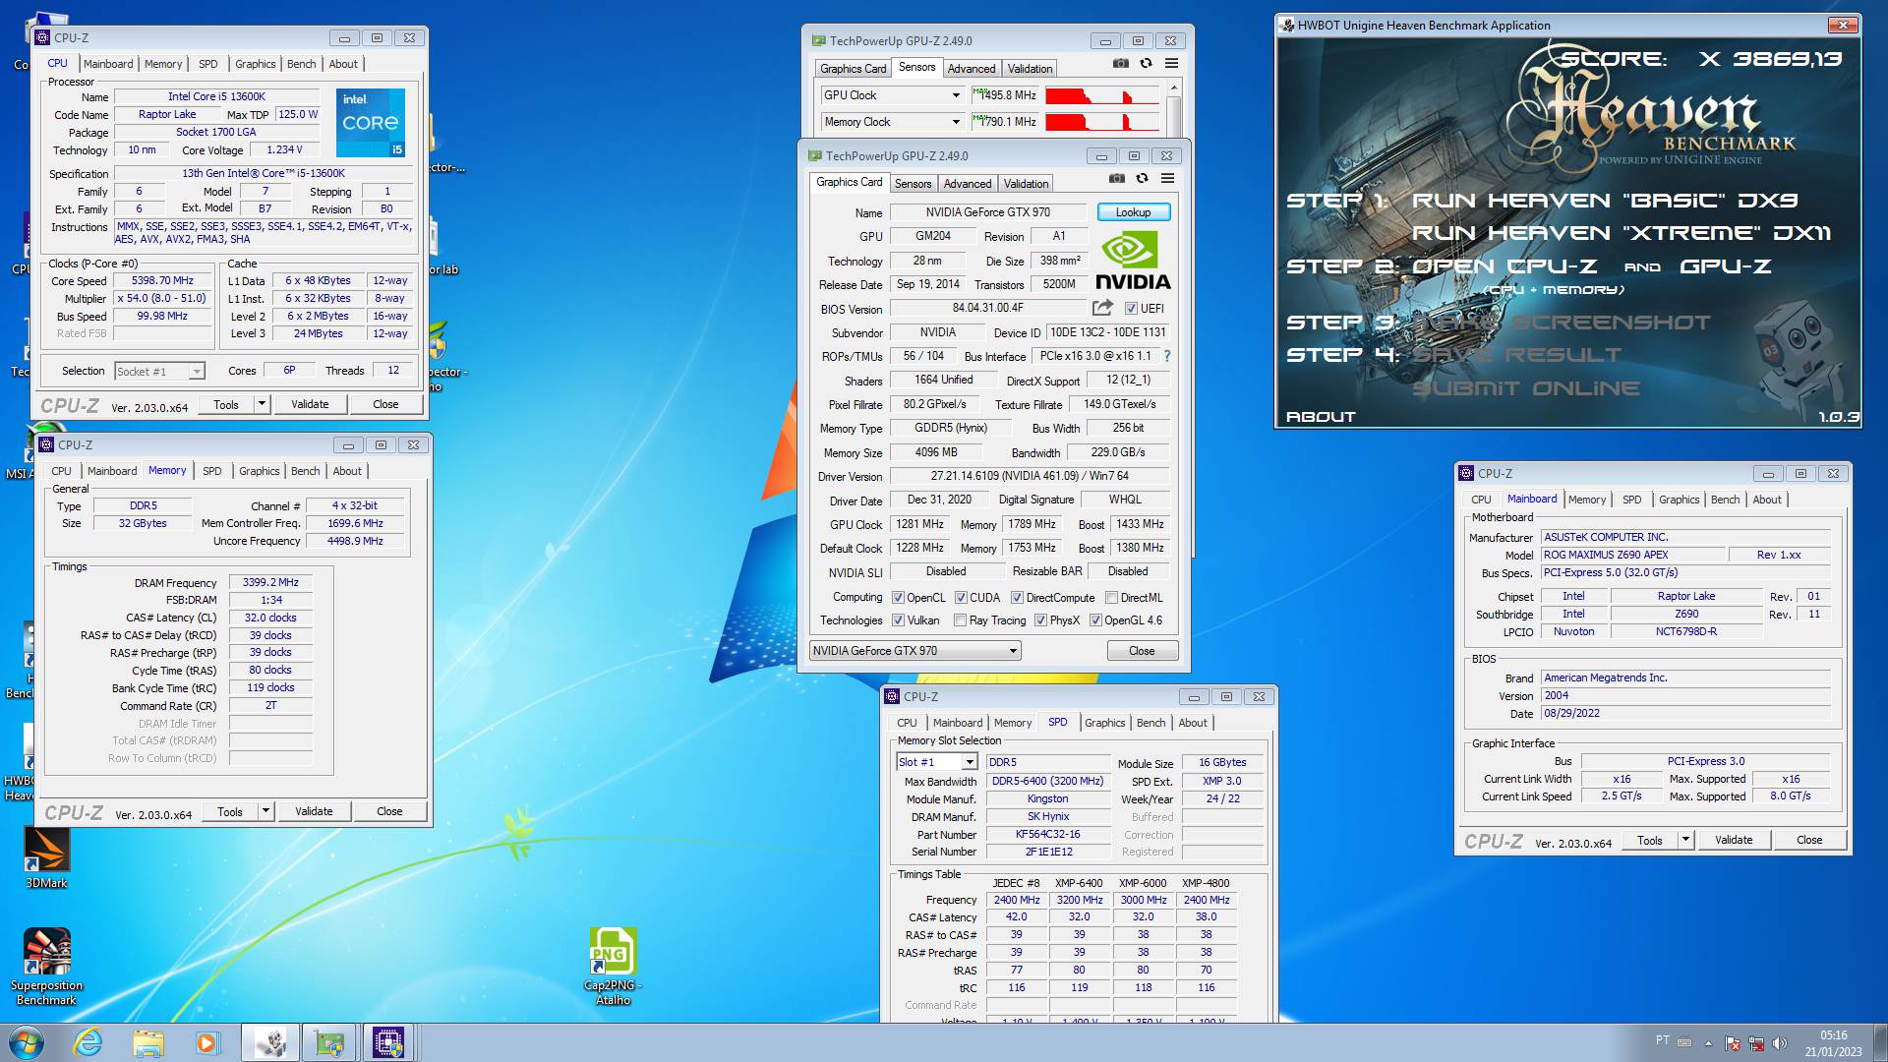Toggle the UEFI checkbox in GPU-Z
This screenshot has height=1062, width=1888.
pyautogui.click(x=1131, y=309)
